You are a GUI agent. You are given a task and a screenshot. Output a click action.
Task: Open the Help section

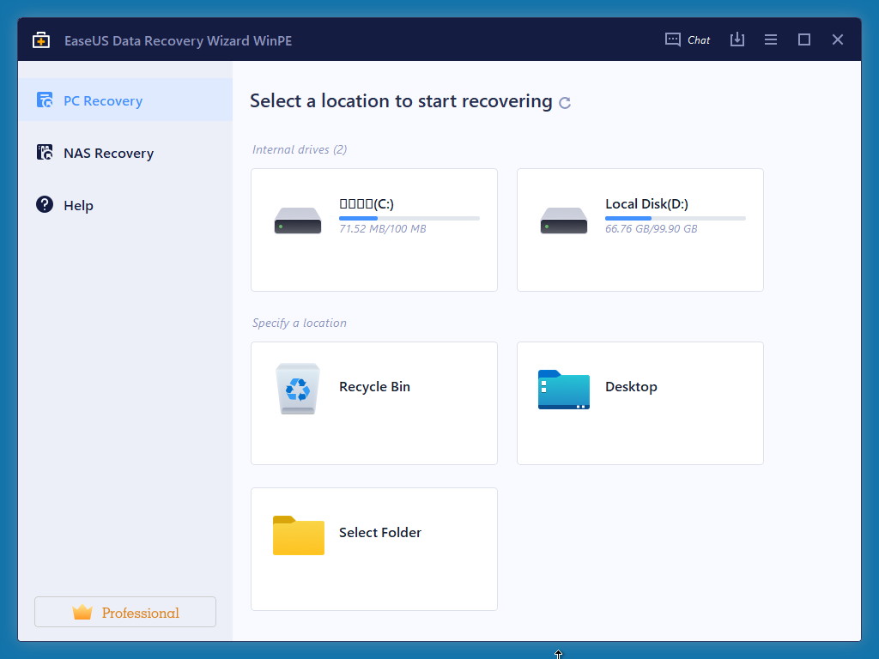tap(125, 205)
